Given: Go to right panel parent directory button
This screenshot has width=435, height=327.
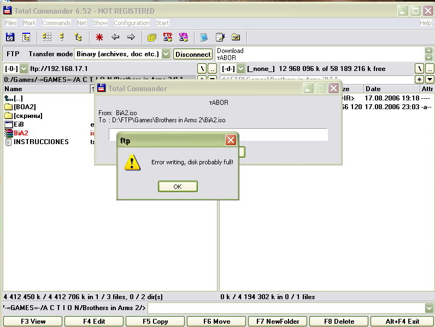Looking at the screenshot, I should pyautogui.click(x=430, y=68).
